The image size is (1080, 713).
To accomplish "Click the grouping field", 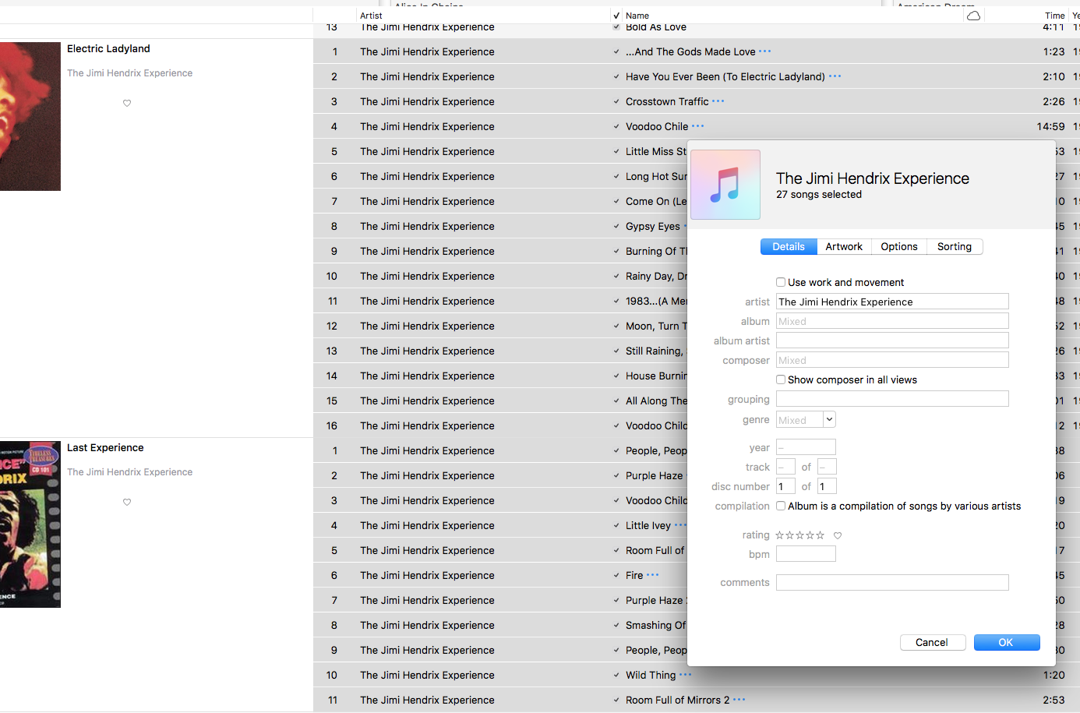I will pos(892,399).
